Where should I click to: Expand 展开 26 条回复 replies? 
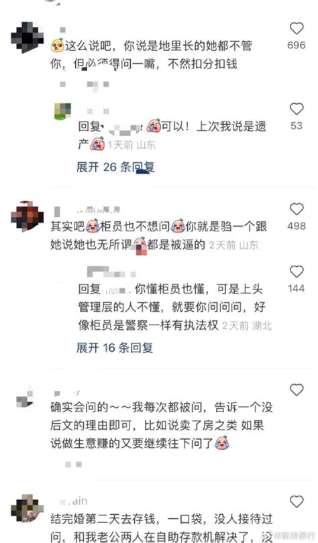tap(115, 168)
